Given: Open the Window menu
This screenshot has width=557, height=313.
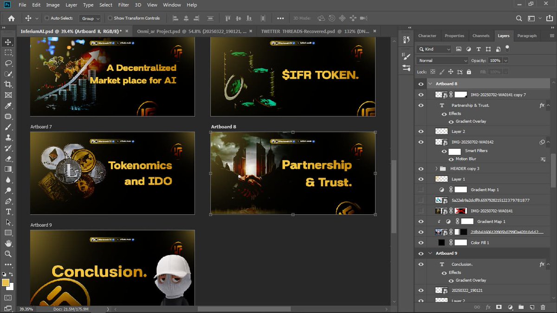Looking at the screenshot, I should pos(172,5).
